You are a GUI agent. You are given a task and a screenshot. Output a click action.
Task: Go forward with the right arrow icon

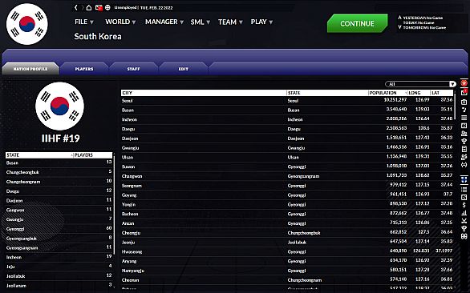coord(83,7)
